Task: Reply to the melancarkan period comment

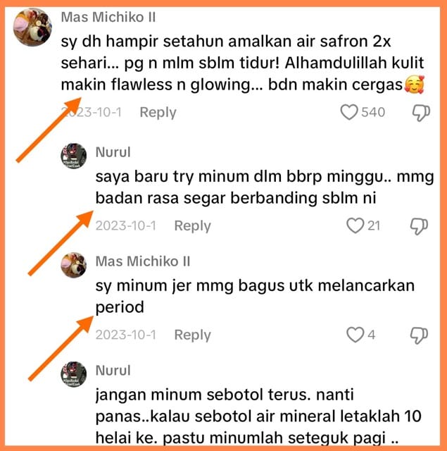Action: pos(192,335)
